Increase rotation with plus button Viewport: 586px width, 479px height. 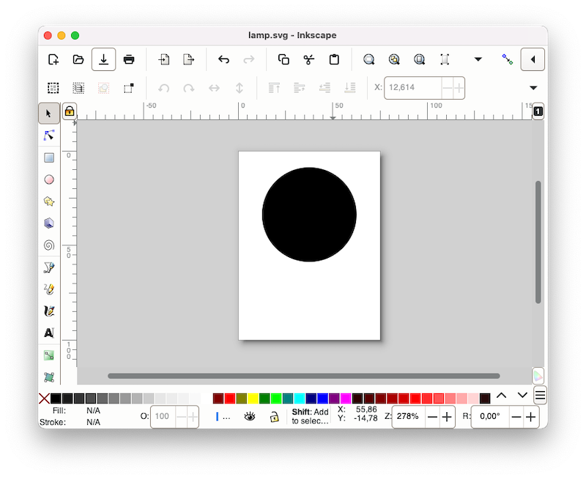pyautogui.click(x=530, y=417)
